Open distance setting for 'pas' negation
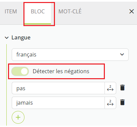 coord(110,88)
